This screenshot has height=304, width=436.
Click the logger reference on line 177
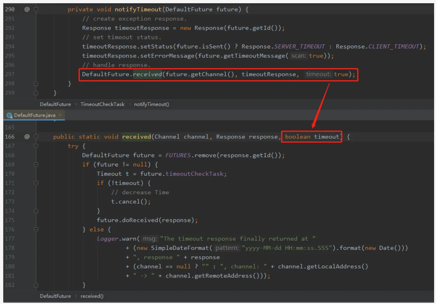[108, 239]
